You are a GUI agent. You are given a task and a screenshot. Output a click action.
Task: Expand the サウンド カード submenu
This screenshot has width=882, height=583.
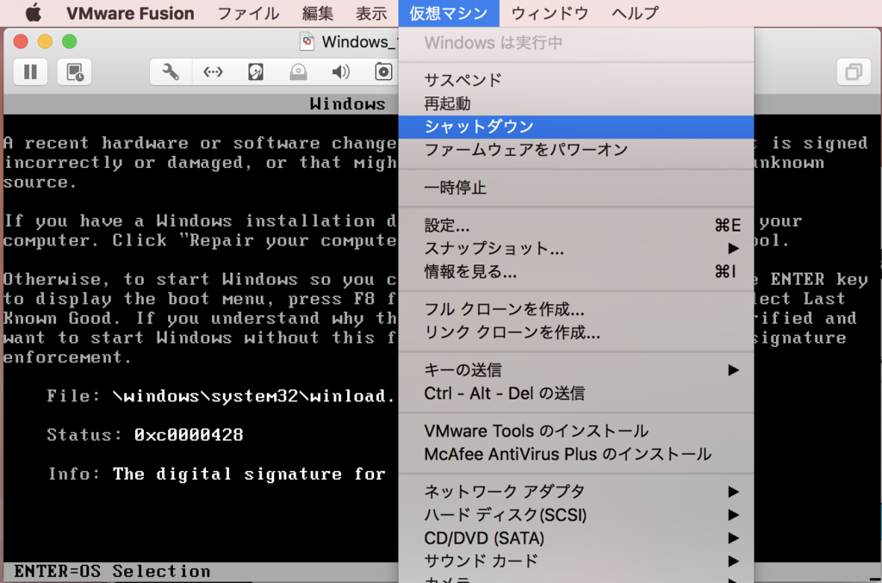(576, 561)
